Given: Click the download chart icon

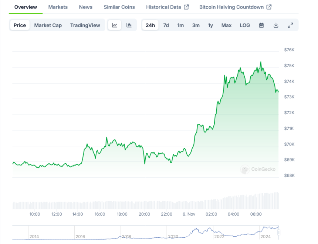Looking at the screenshot, I should coord(276,25).
